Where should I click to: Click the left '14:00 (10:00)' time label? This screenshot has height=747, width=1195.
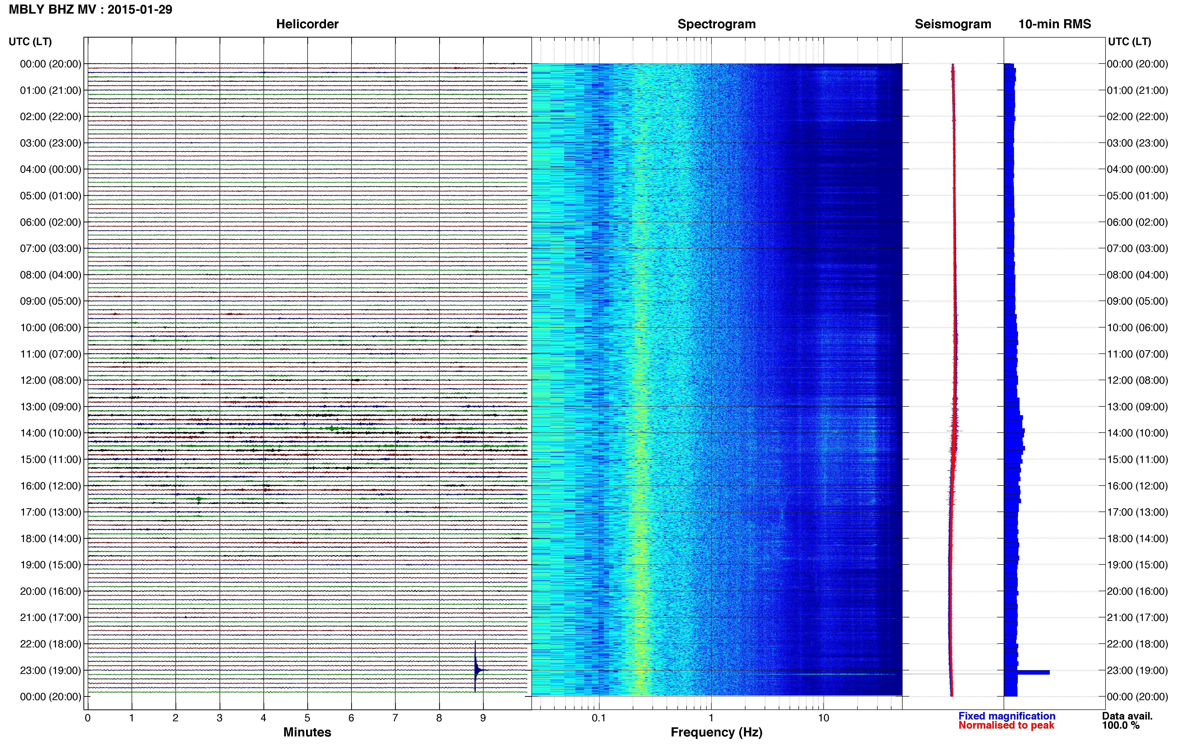pos(50,433)
